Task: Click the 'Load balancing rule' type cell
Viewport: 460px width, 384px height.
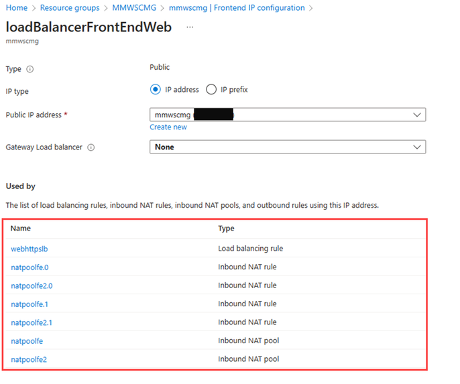Action: [x=251, y=249]
